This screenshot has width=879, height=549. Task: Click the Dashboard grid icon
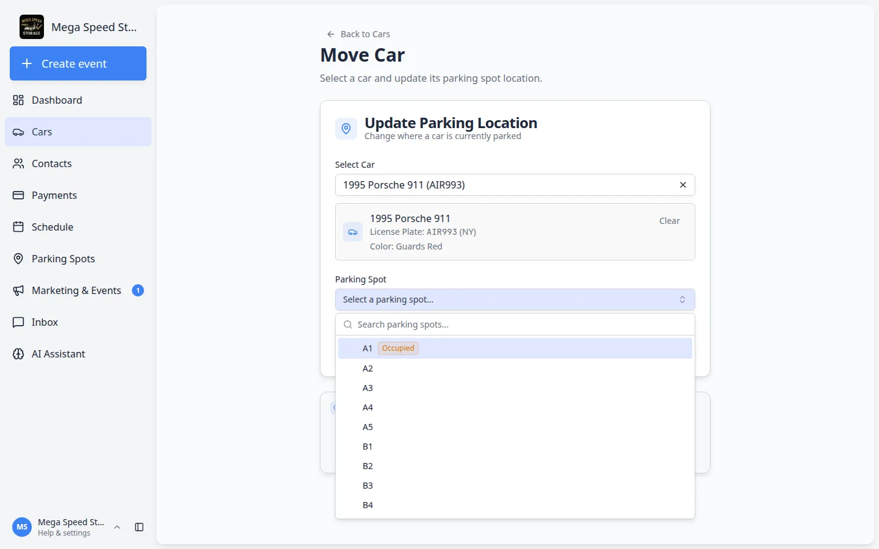[x=18, y=100]
